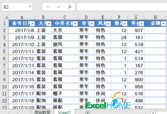Add a new sheet with plus icon
This screenshot has width=167, height=114.
coord(88,112)
